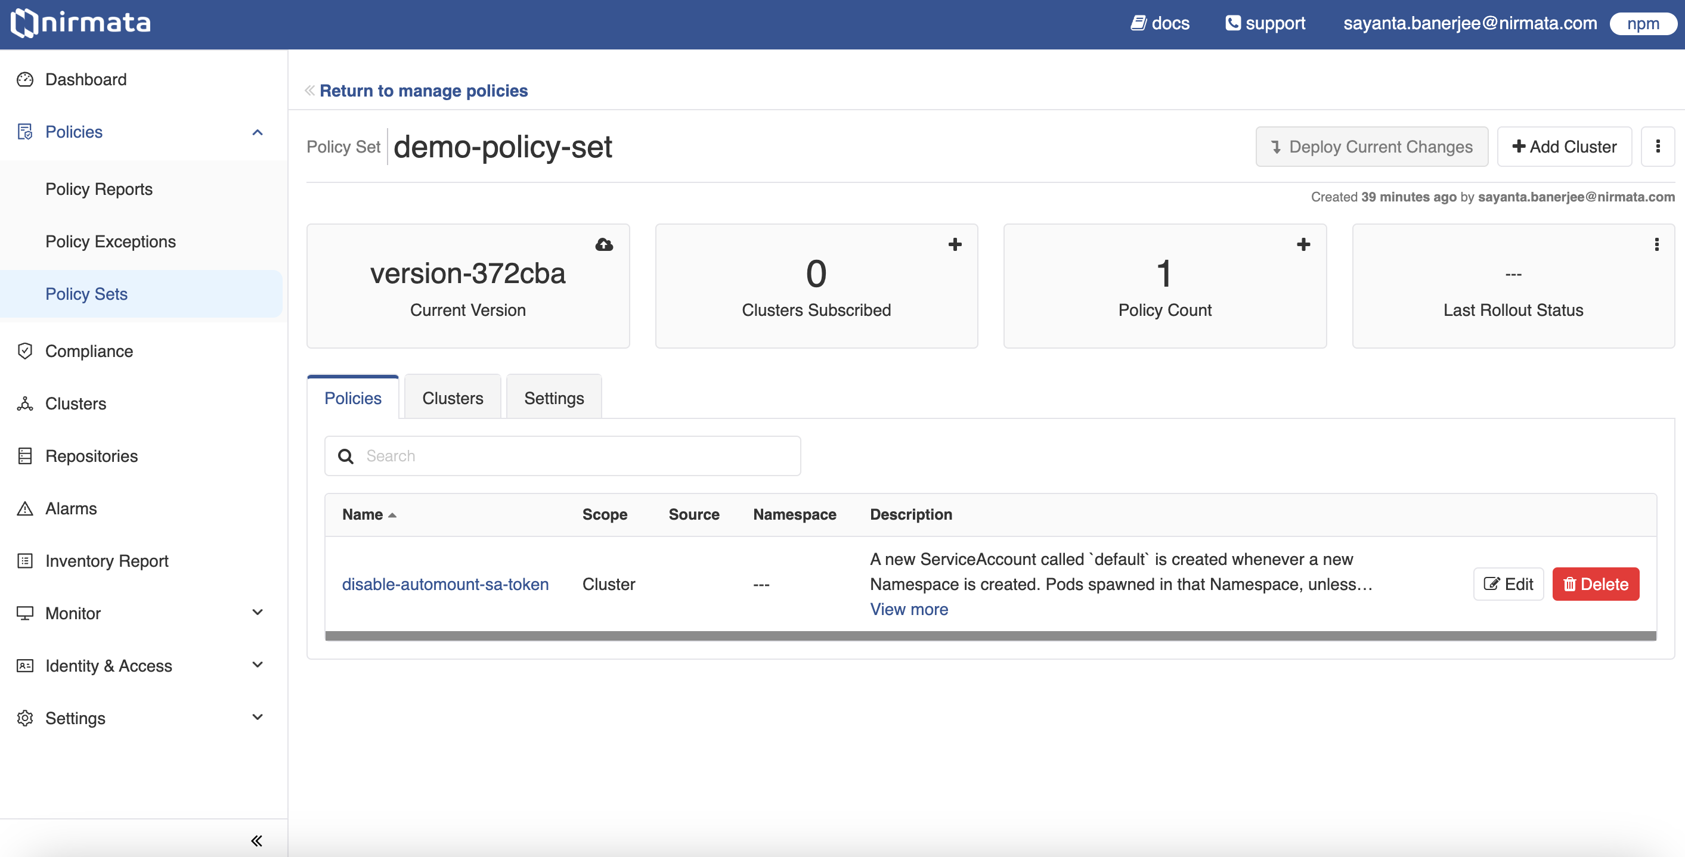Click Return to manage policies link
1685x857 pixels.
(x=423, y=90)
